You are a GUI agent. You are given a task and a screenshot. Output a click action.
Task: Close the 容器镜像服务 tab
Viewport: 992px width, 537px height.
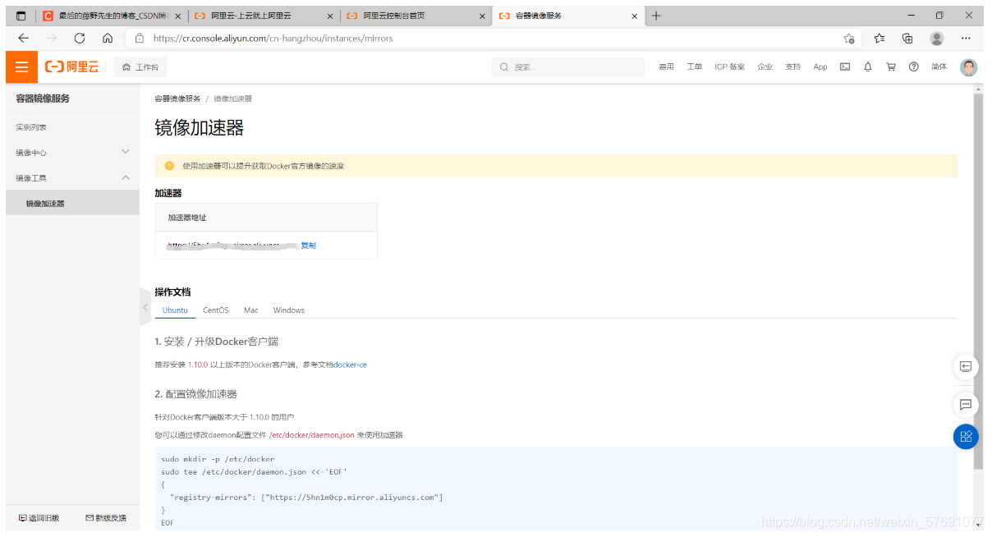[x=634, y=16]
